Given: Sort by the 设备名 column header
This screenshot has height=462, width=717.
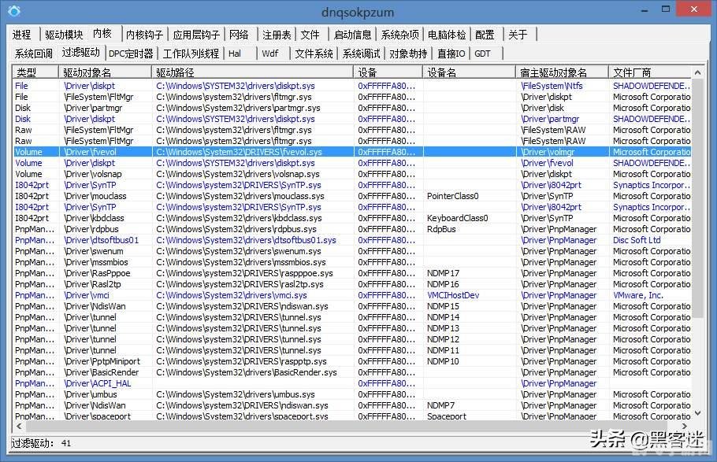Looking at the screenshot, I should (x=469, y=72).
